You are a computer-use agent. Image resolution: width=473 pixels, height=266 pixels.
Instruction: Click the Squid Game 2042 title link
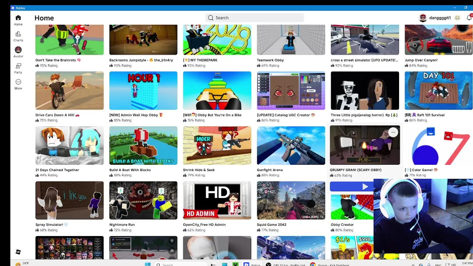click(272, 225)
